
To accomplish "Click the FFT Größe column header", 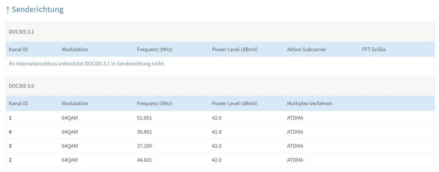I will 374,50.
